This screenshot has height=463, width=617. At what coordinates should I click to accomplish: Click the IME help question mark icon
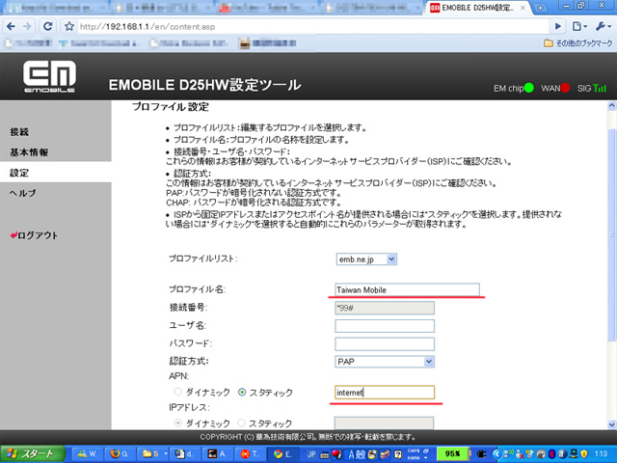pos(398,454)
